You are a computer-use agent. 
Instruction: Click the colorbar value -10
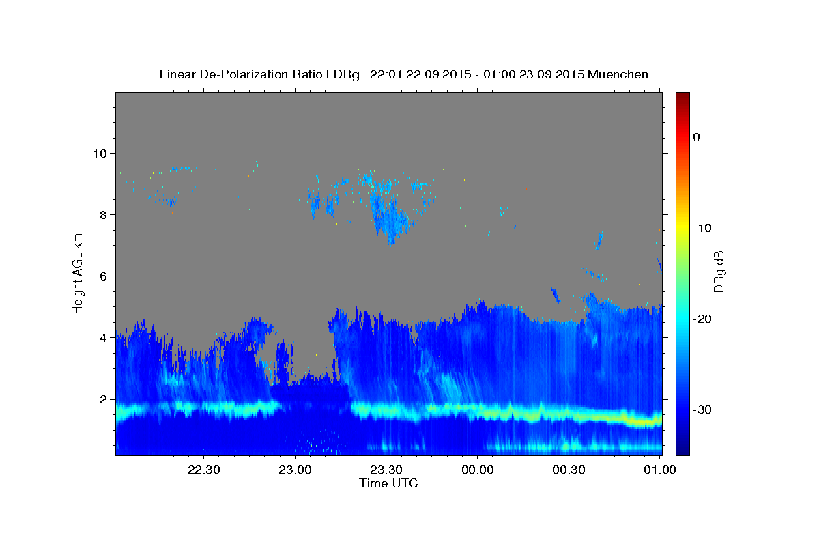(702, 228)
